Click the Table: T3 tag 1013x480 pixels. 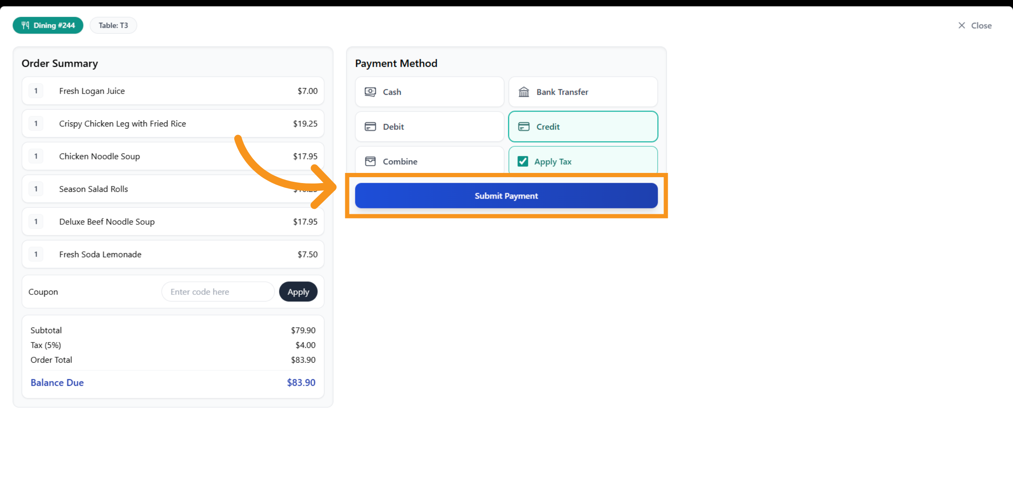pyautogui.click(x=113, y=25)
